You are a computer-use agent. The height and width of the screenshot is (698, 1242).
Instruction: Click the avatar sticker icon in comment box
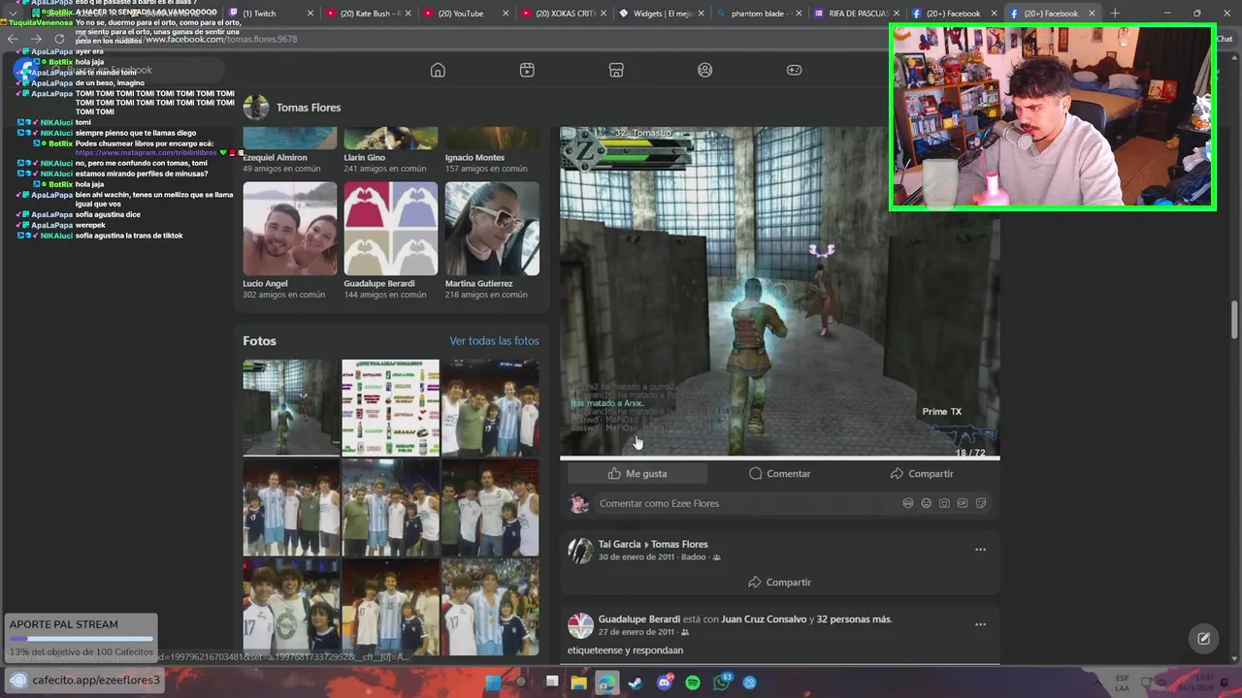point(908,503)
